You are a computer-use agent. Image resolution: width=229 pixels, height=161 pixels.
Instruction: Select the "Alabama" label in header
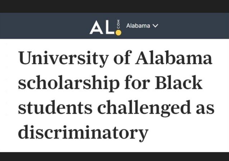point(138,26)
